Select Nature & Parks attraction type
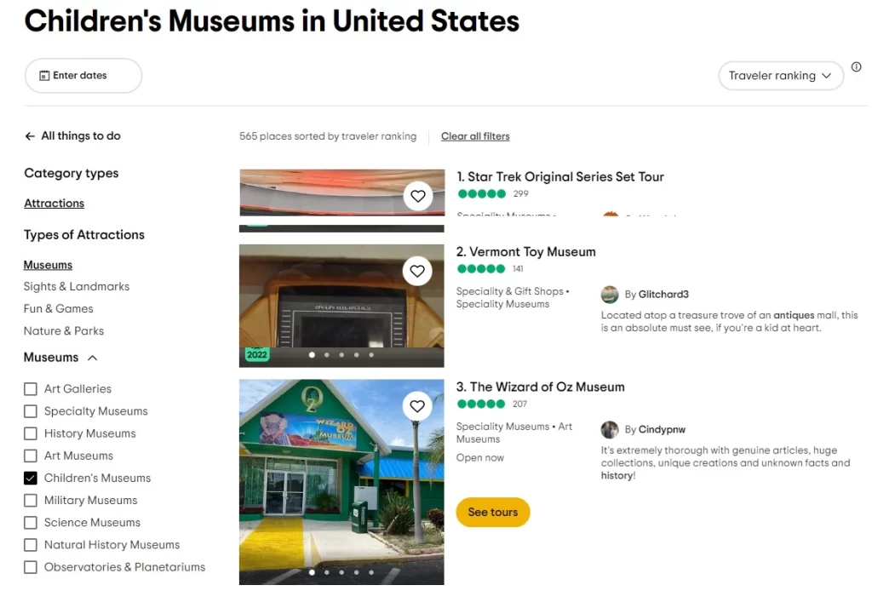The image size is (872, 614). 63,331
